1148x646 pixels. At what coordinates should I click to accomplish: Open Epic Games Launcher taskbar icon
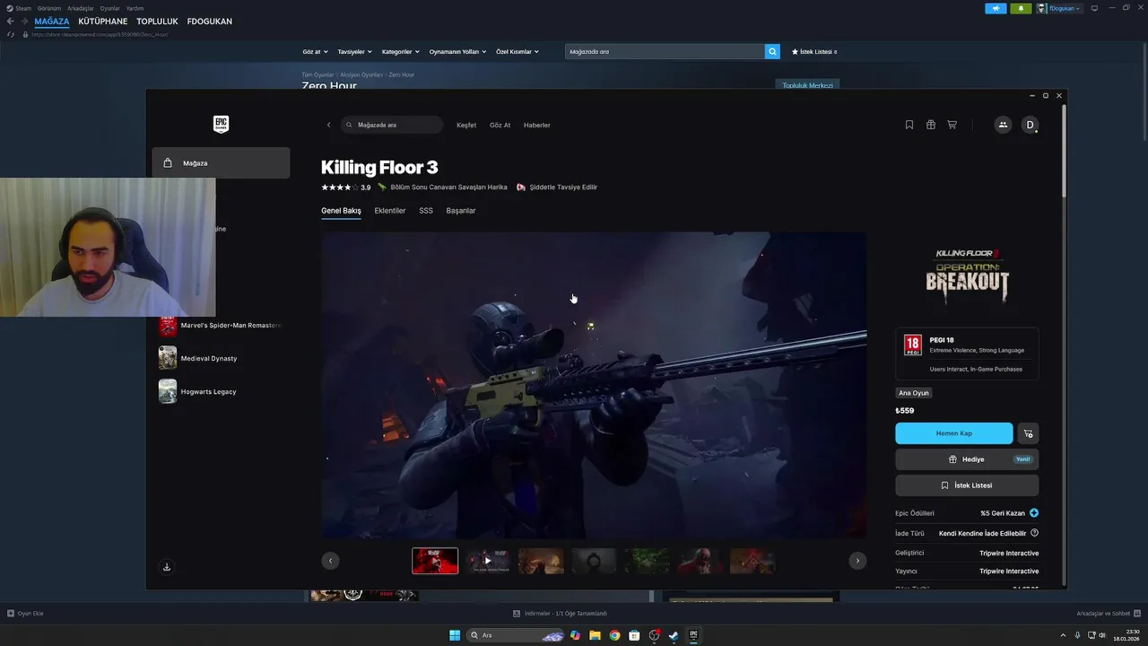coord(693,635)
